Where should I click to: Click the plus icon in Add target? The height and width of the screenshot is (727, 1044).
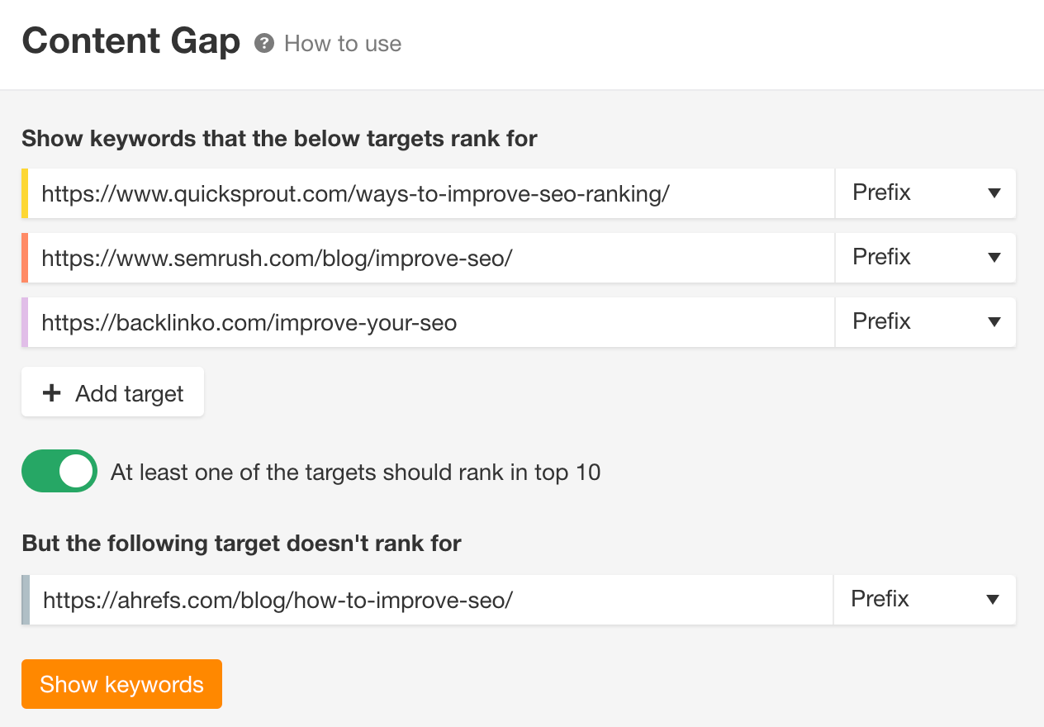click(52, 392)
